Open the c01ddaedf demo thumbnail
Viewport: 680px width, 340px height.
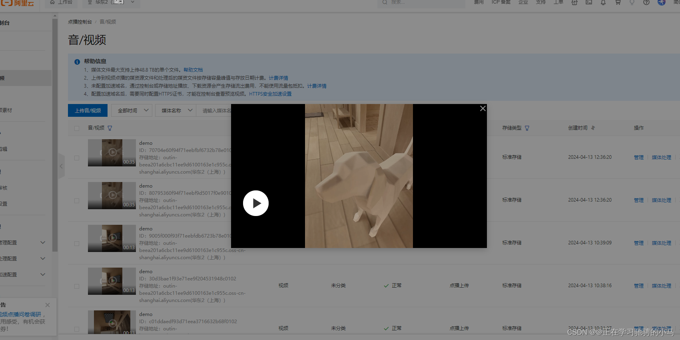click(x=112, y=322)
